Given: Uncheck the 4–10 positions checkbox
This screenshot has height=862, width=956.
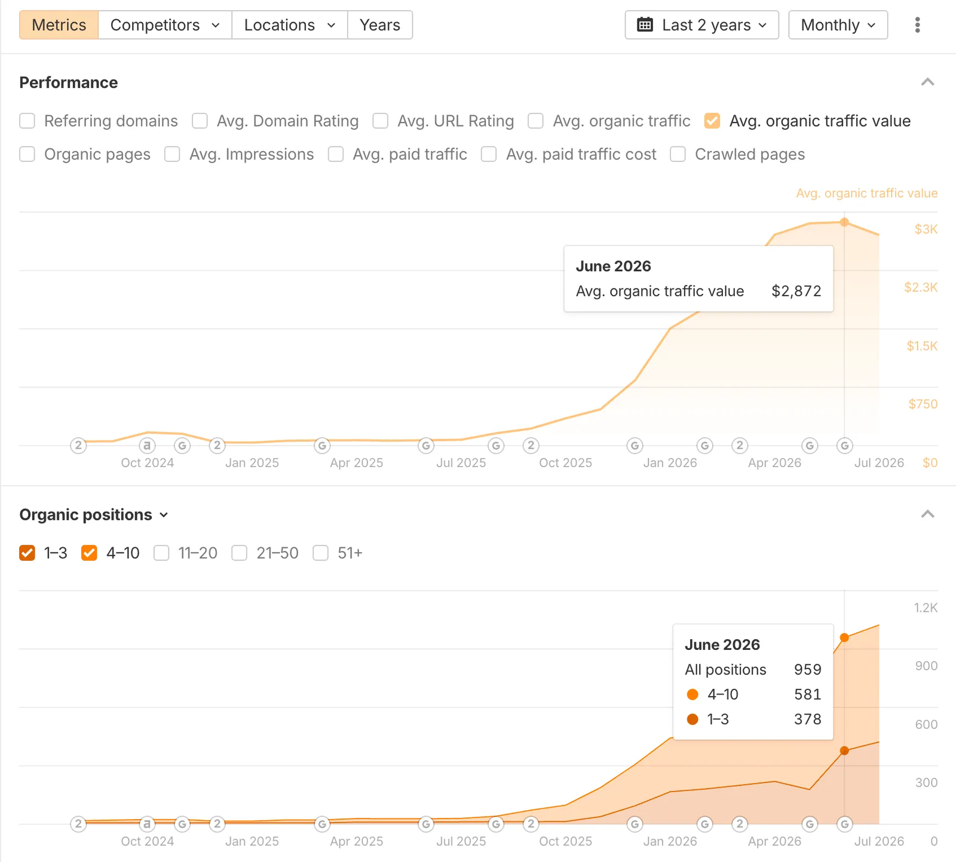Looking at the screenshot, I should pyautogui.click(x=89, y=553).
